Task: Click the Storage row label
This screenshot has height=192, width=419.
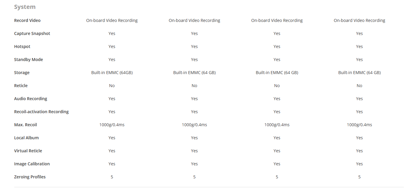Action: [x=22, y=73]
